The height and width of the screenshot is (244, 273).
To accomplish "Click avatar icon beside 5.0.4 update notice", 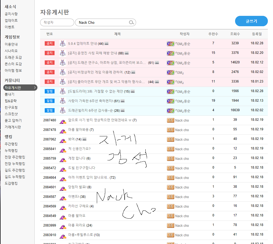I will point(63,44).
